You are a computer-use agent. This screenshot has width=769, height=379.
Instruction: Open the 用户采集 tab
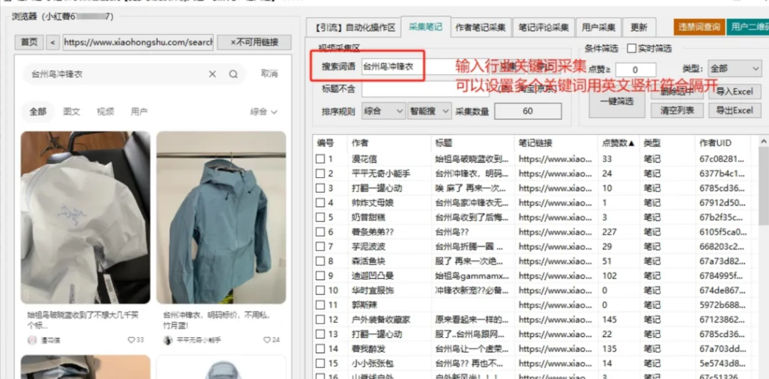click(598, 28)
